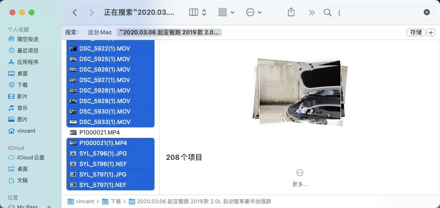Open iCloud 云盘 in sidebar
Screen dimensions: 440x208
26,157
